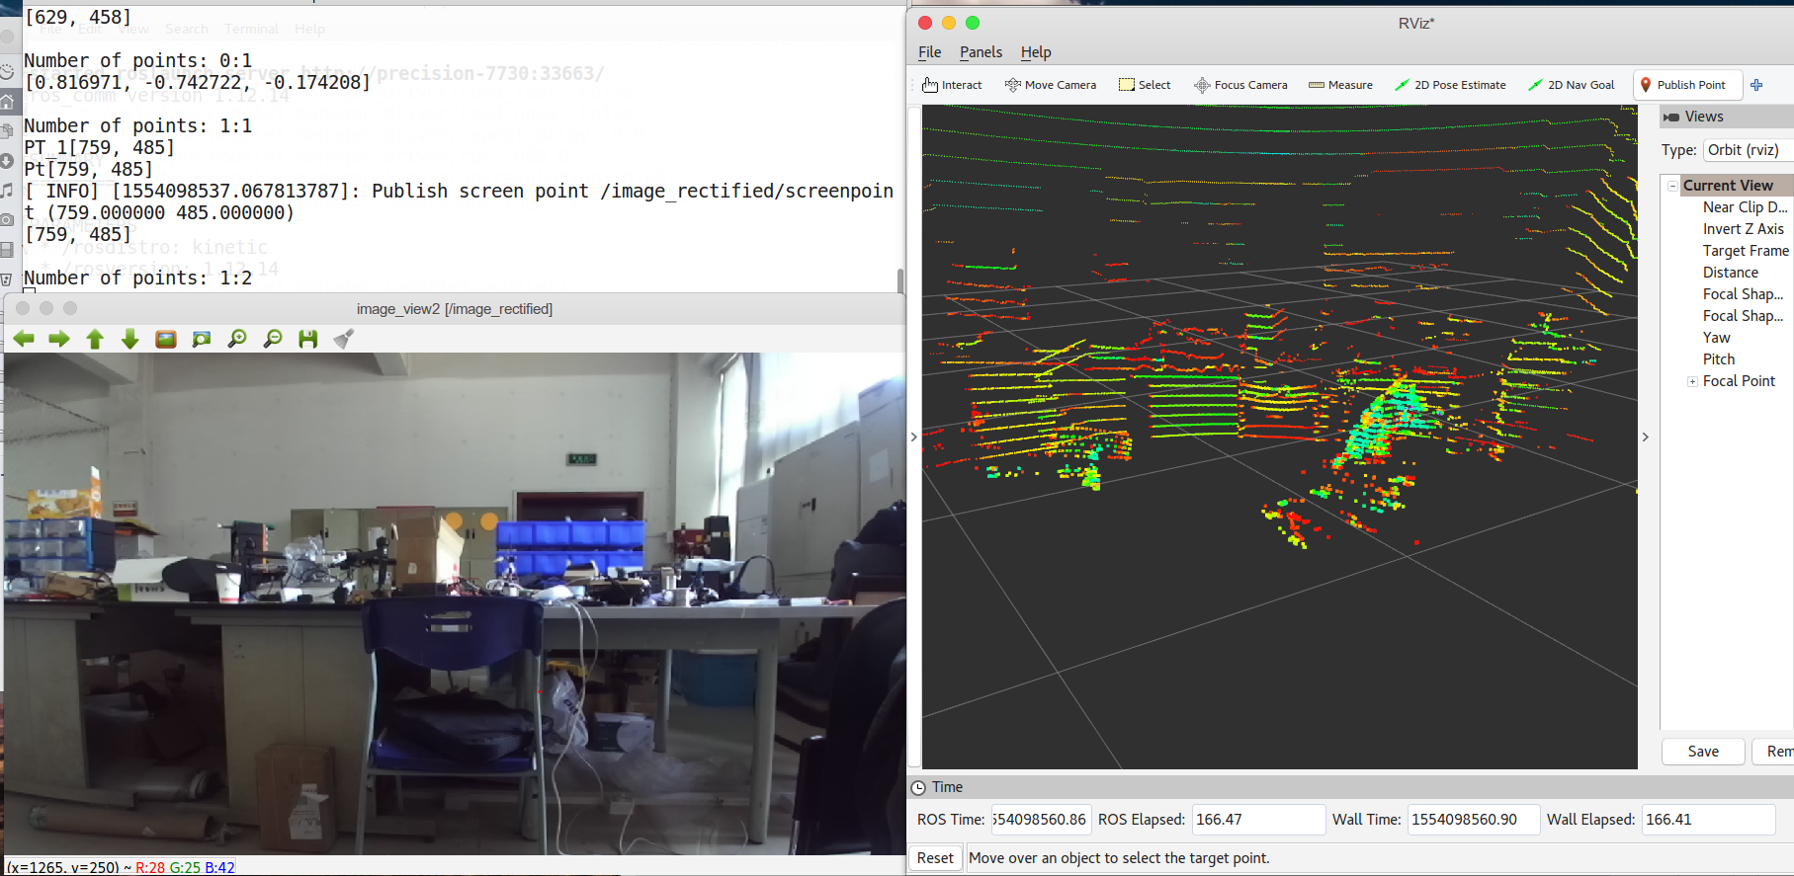Select the Pitch property

click(x=1718, y=359)
